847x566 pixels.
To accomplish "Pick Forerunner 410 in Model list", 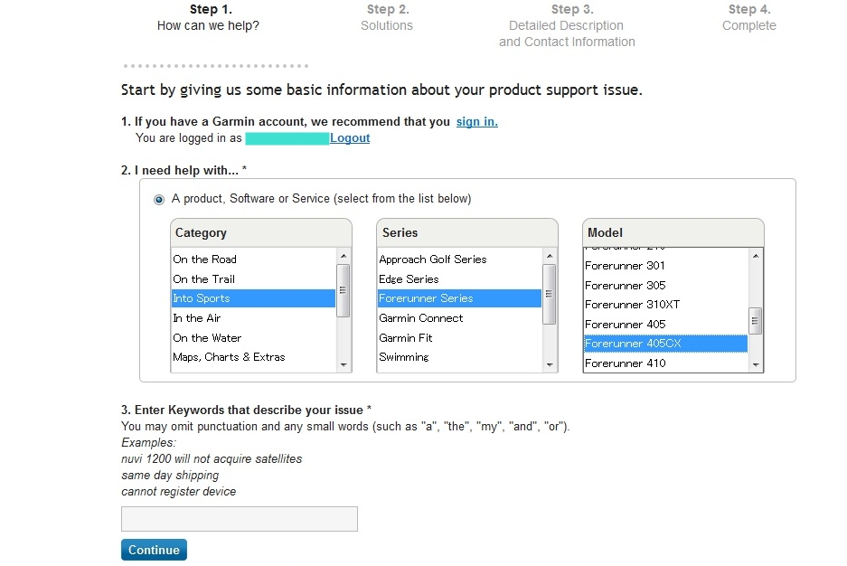I will point(665,363).
